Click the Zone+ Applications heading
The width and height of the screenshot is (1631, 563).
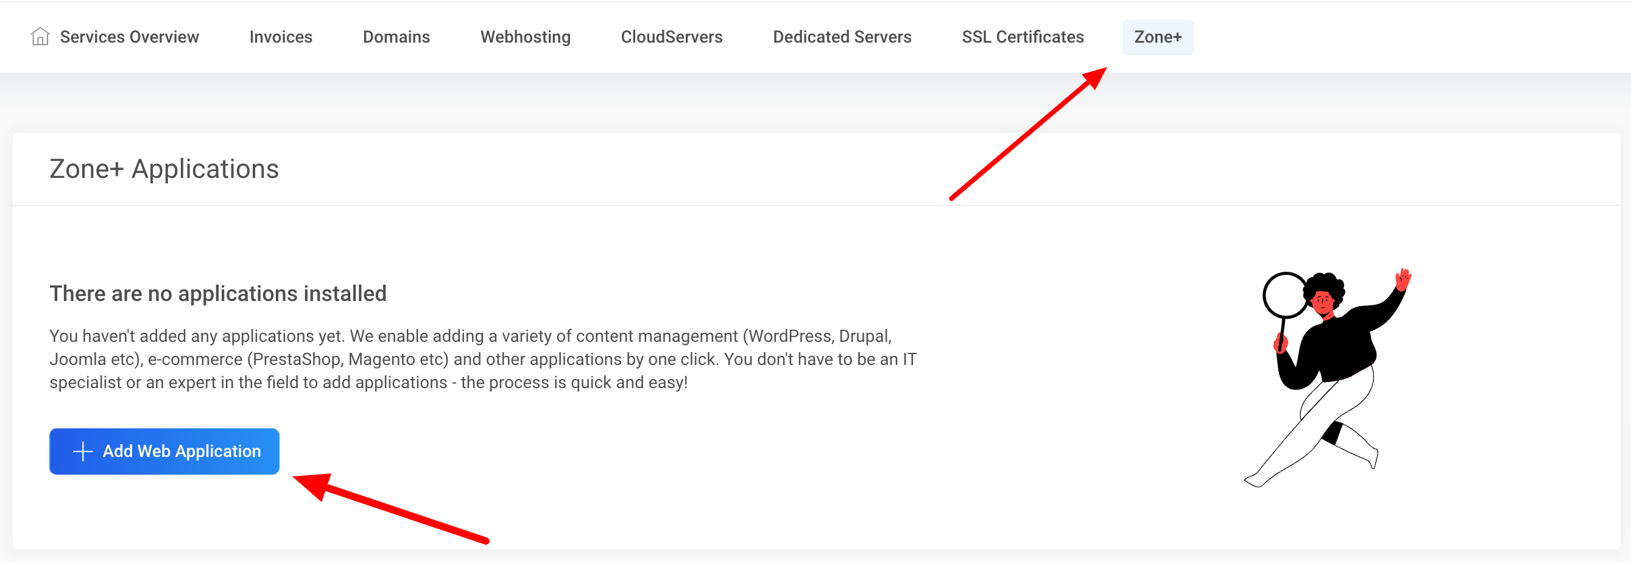tap(164, 169)
